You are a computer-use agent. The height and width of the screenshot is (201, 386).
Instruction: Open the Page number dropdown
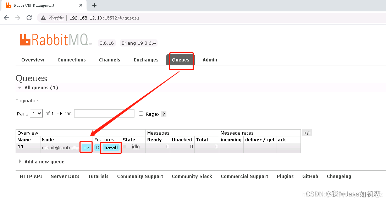[36, 114]
